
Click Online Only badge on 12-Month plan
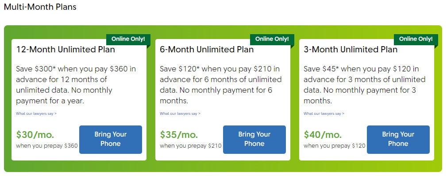point(128,39)
